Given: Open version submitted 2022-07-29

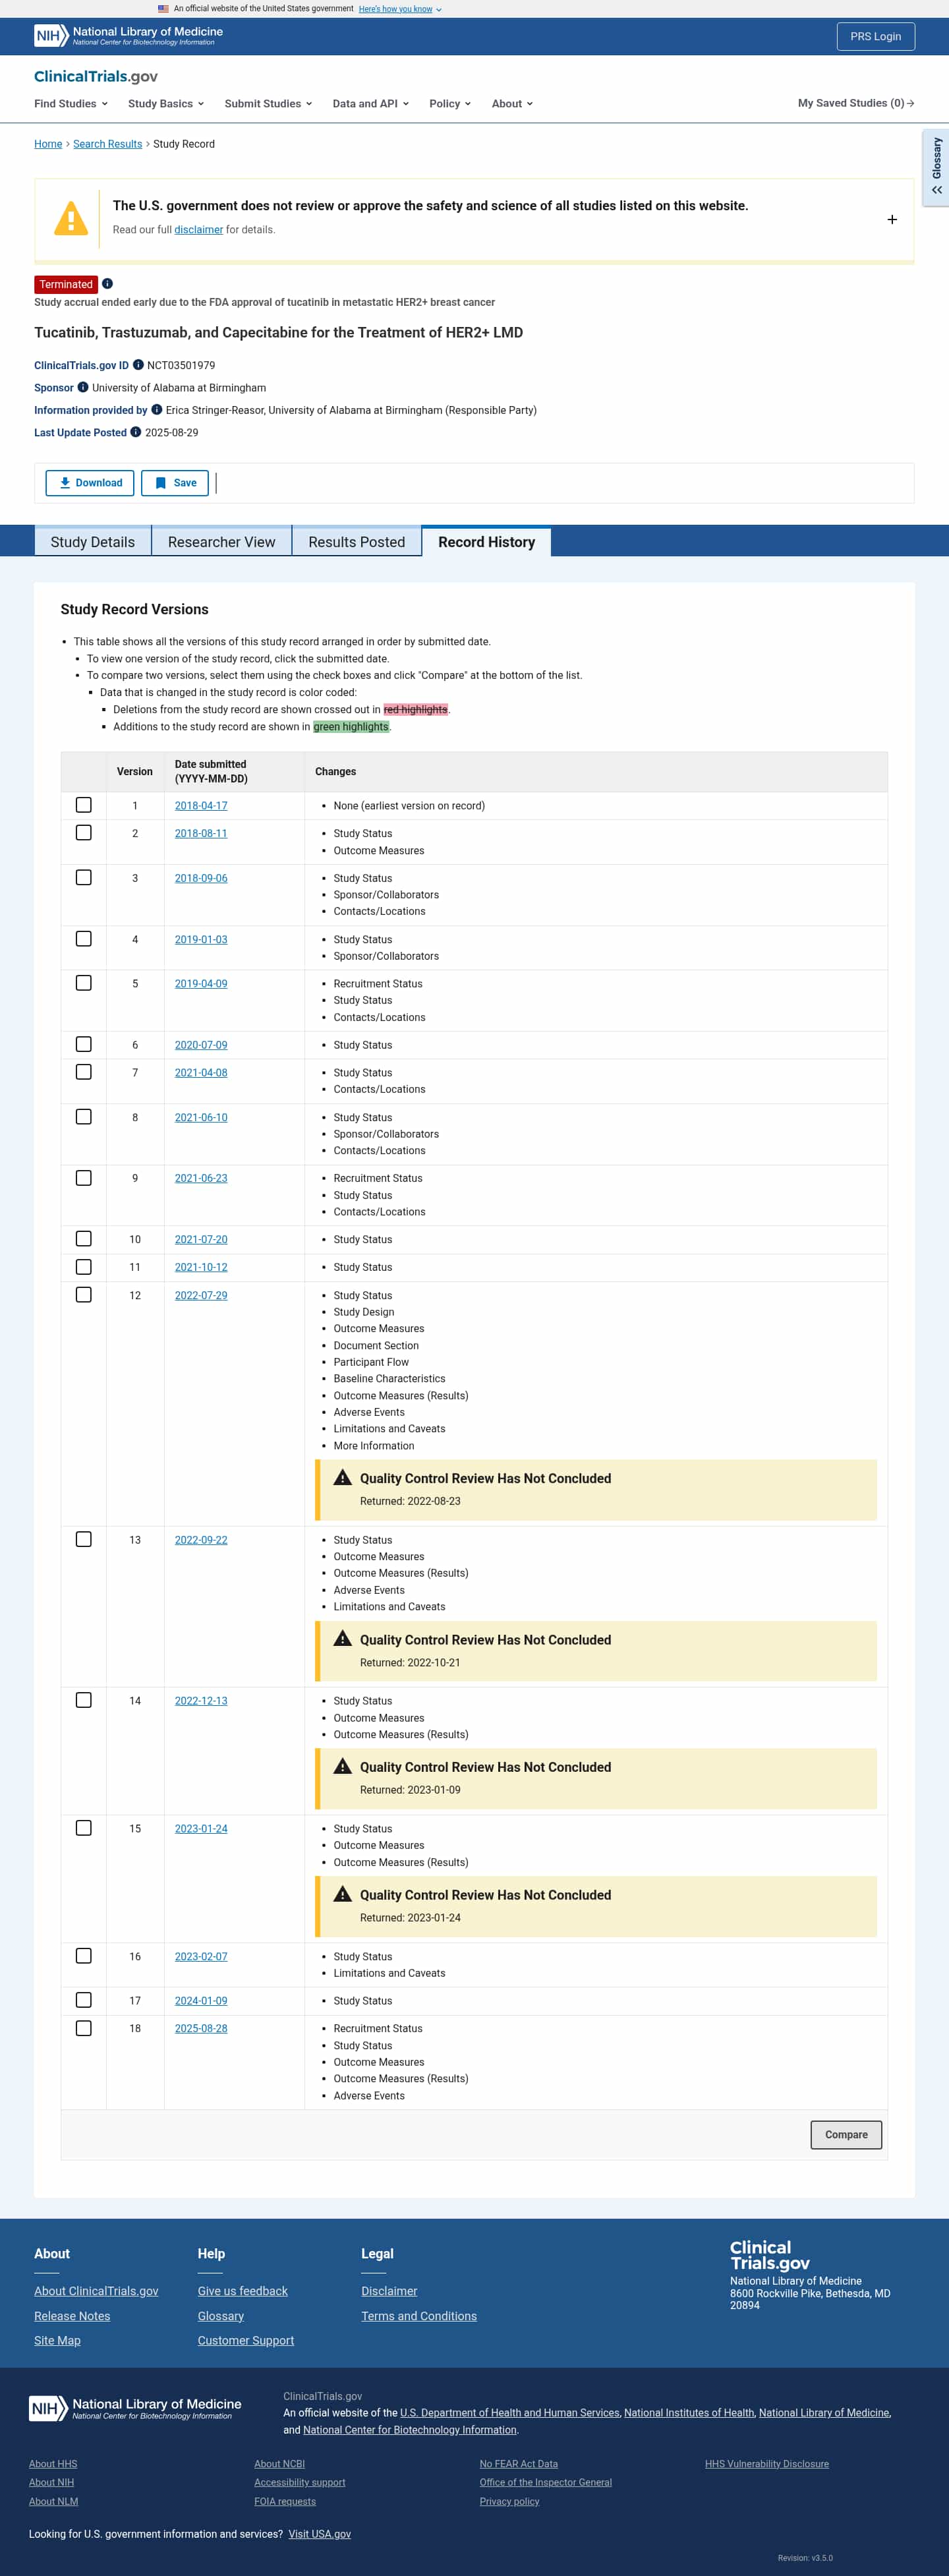Looking at the screenshot, I should 201,1296.
